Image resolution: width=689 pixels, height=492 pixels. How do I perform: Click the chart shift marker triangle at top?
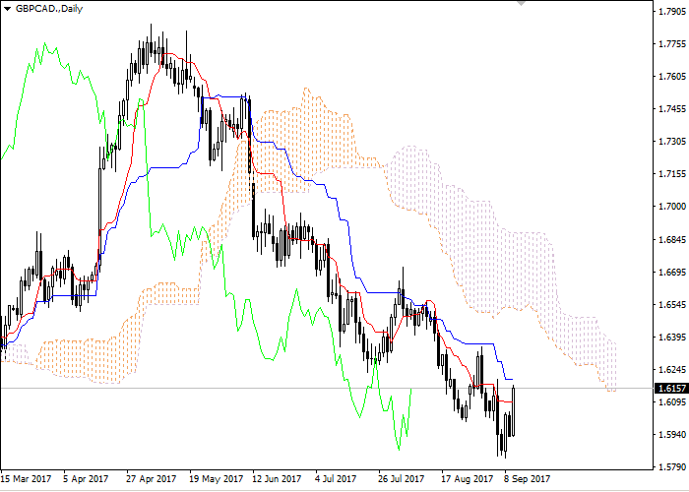pos(521,3)
